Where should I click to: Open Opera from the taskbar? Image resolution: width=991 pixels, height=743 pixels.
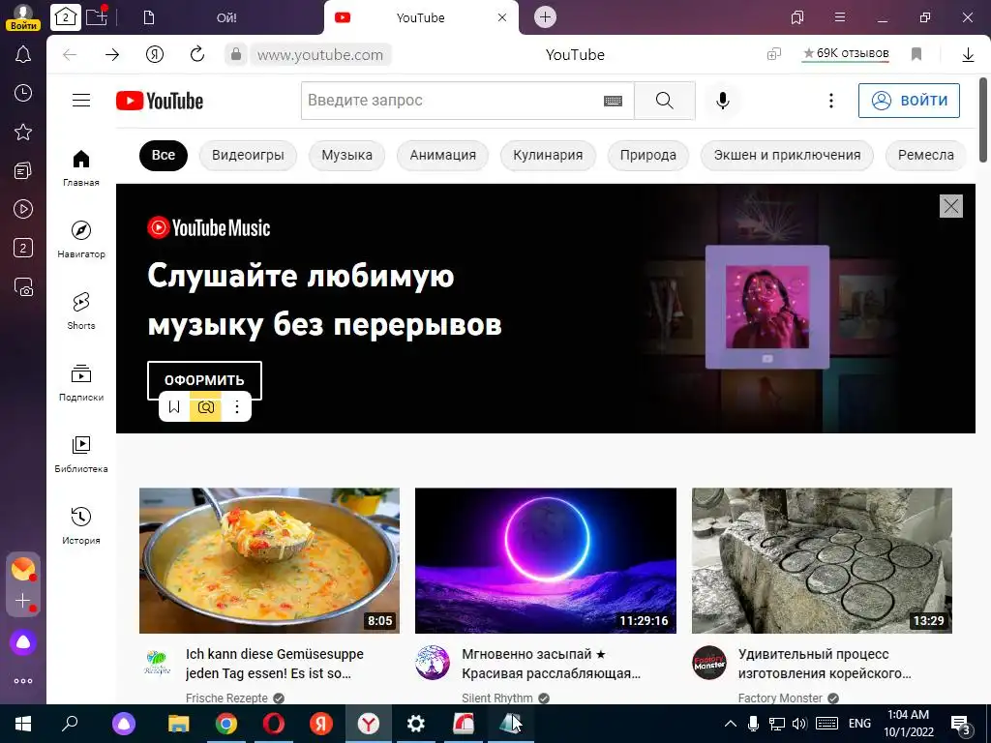click(x=273, y=724)
